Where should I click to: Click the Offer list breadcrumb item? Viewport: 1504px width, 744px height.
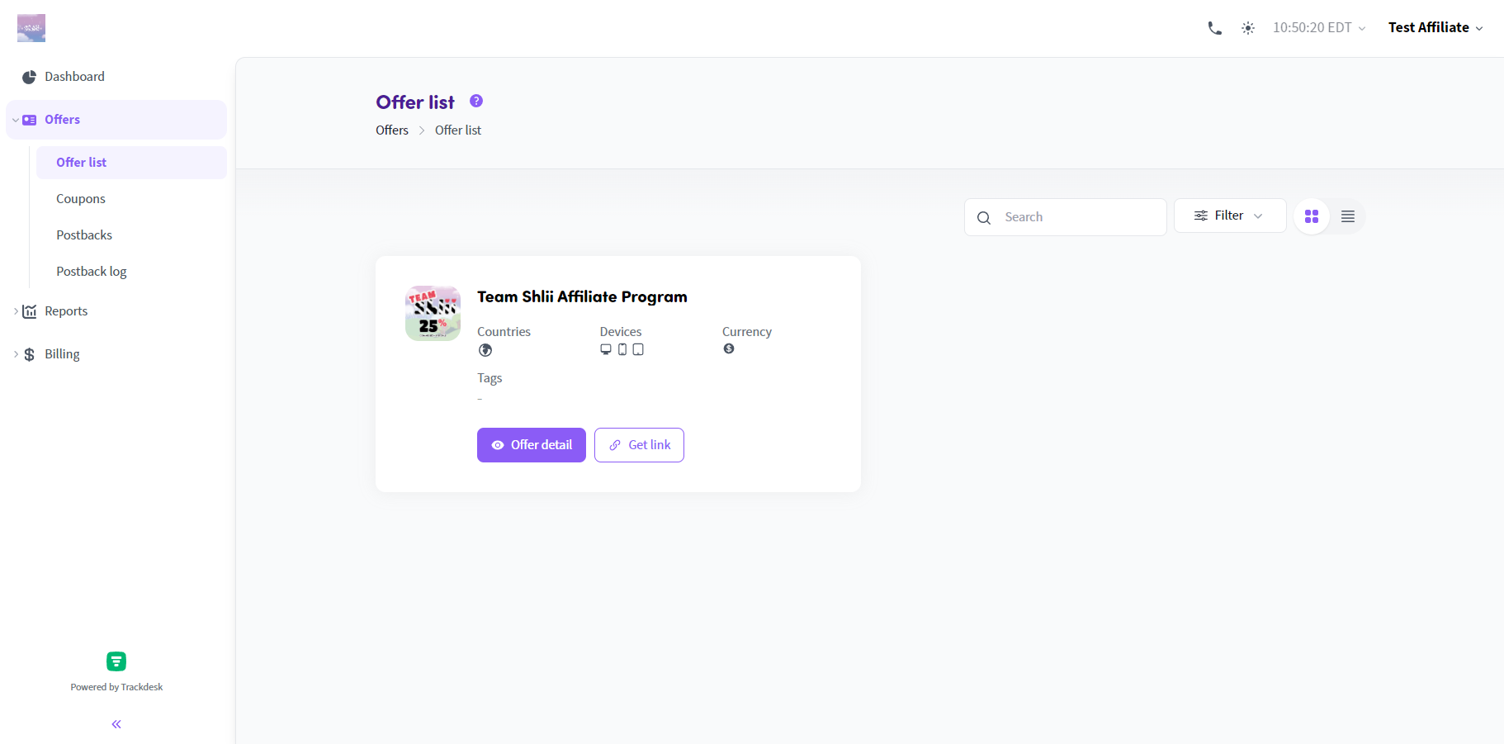[x=458, y=130]
